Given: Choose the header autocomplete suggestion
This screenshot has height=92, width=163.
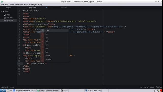Looking at the screenshot, I should click(55, 59).
